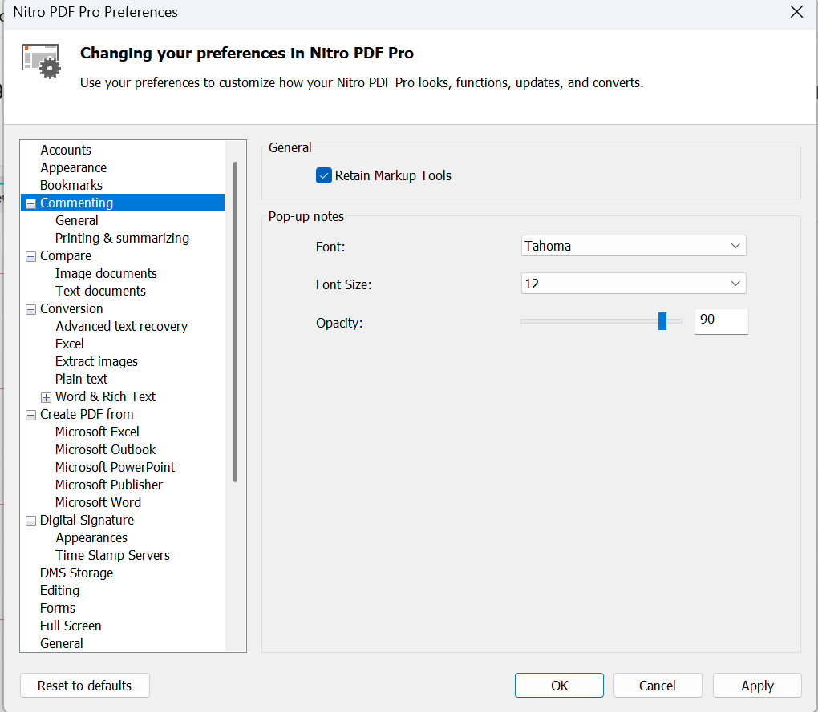Select Create PDF from category
Viewport: 818px width, 712px height.
tap(87, 415)
